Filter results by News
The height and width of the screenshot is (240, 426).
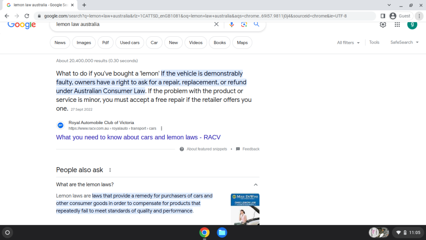pyautogui.click(x=60, y=43)
